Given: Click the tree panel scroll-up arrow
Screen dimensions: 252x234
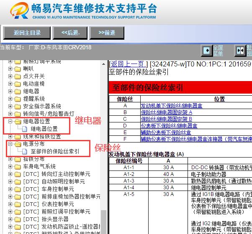Looking at the screenshot, I should [x=104, y=64].
